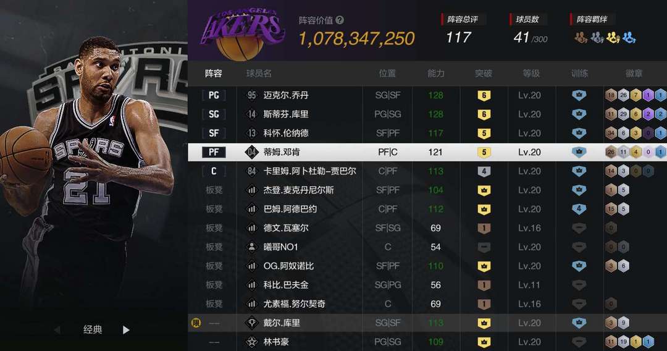This screenshot has width=667, height=351.
Task: Click the person avatar icon beside 曦哥NO1
Action: pyautogui.click(x=252, y=247)
